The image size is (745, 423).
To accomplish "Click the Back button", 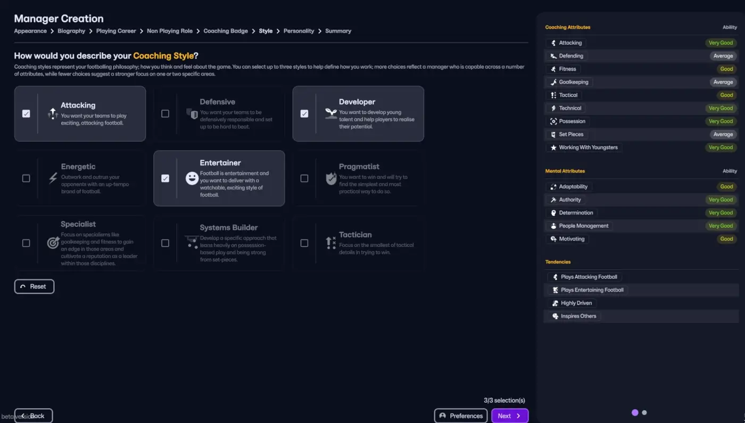I will pos(34,416).
